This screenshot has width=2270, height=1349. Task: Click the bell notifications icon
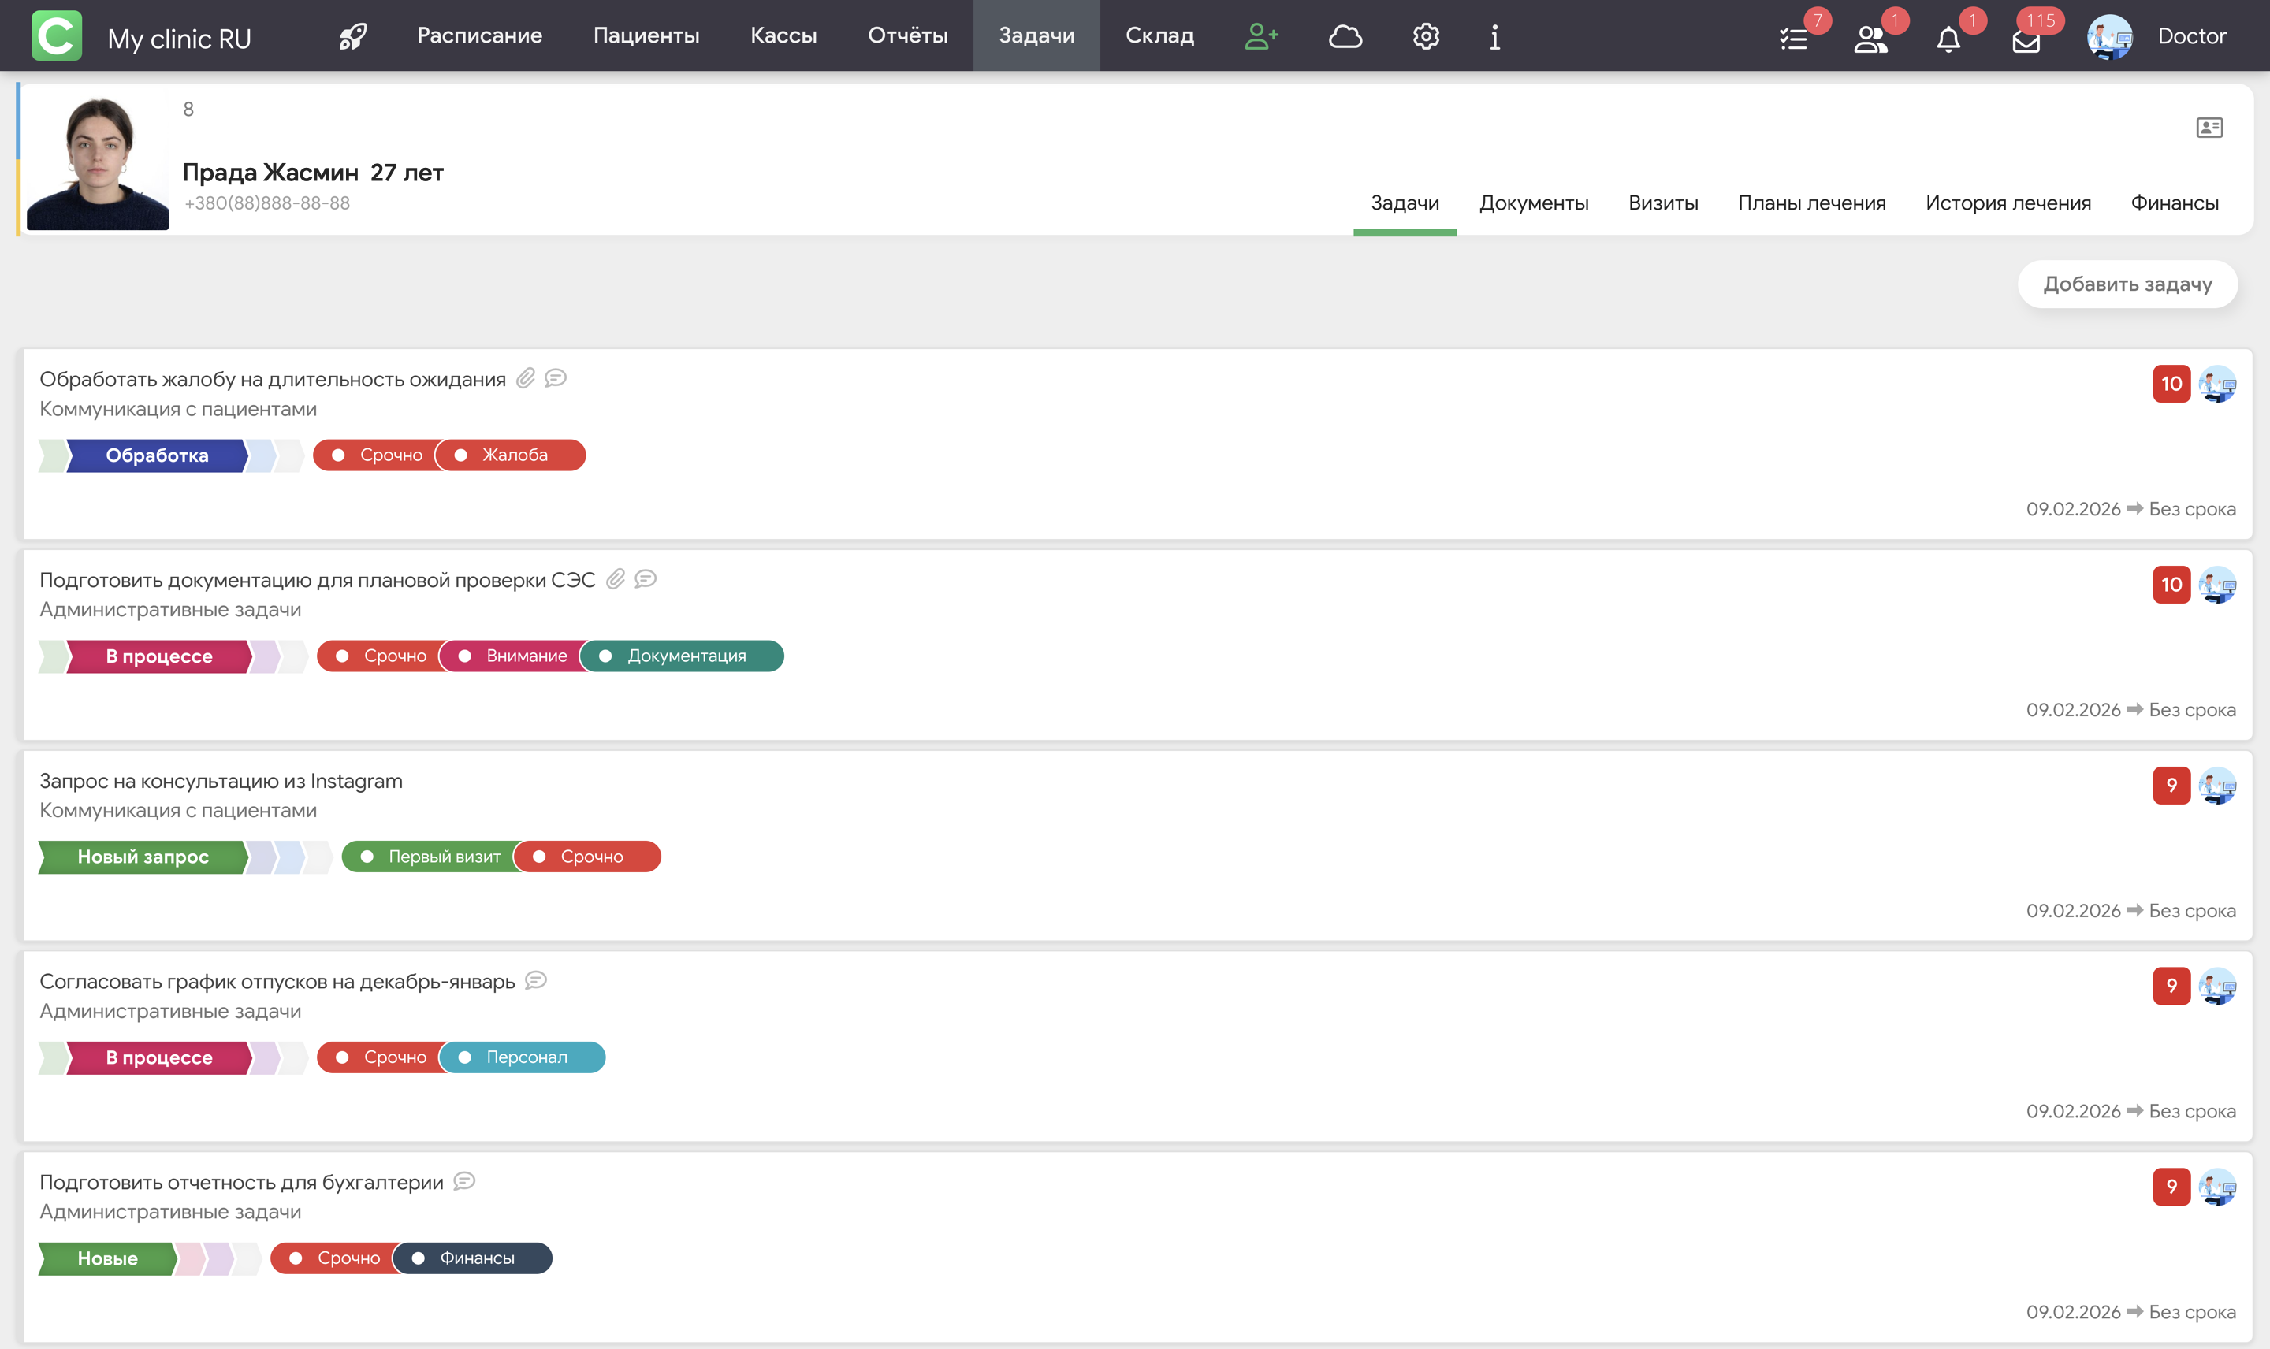coord(1948,39)
